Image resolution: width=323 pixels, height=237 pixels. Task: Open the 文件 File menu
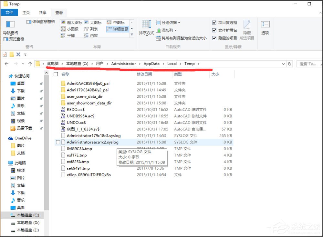coord(9,12)
